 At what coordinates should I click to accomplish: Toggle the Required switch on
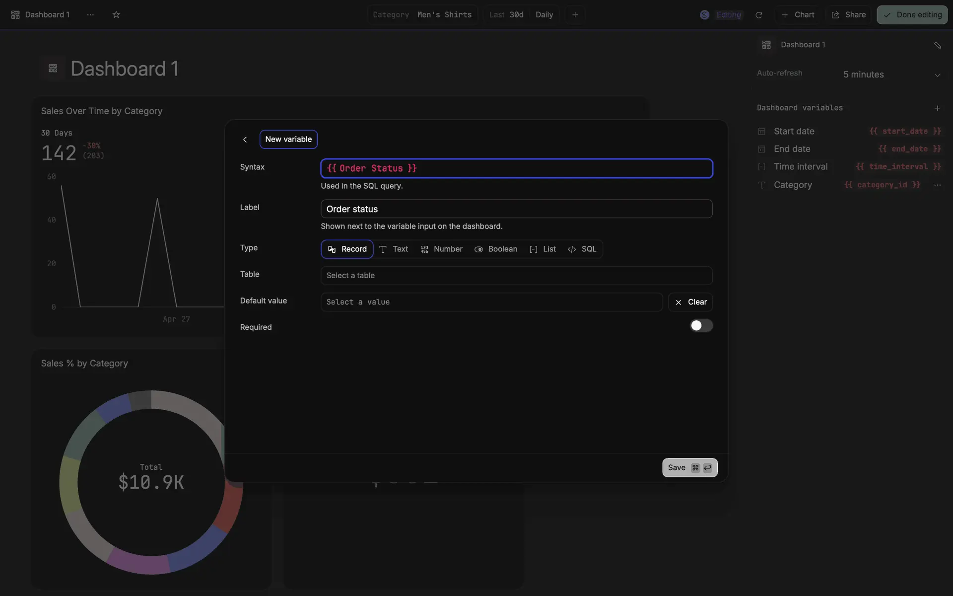click(701, 326)
